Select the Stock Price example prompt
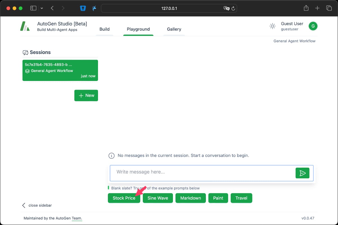The height and width of the screenshot is (225, 338). (124, 198)
